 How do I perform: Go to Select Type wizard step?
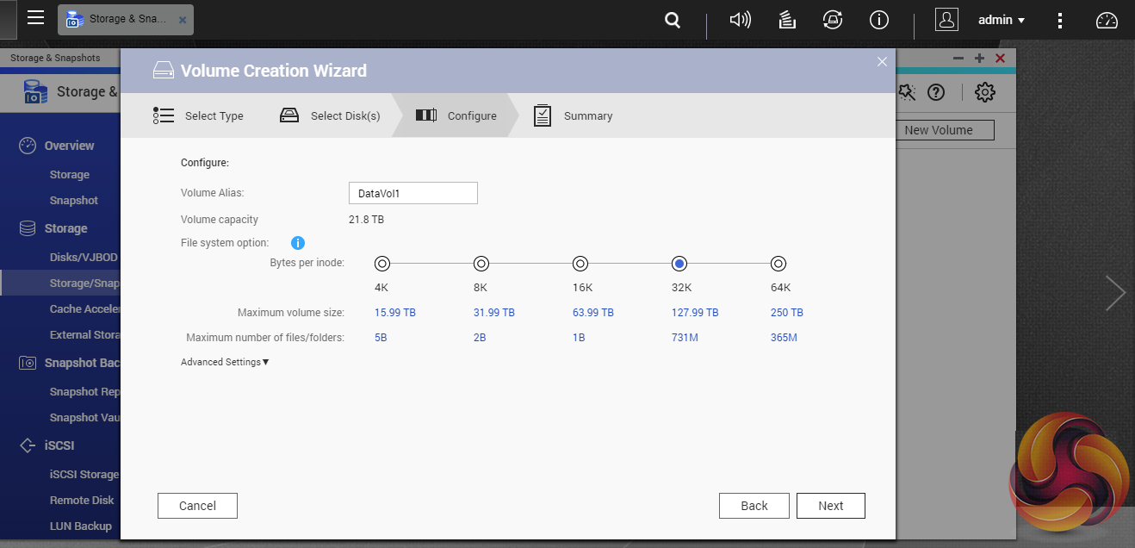[x=199, y=115]
